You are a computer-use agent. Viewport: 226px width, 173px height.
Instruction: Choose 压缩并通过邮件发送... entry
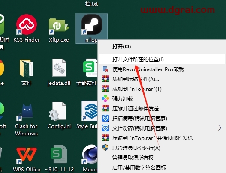coord(161,108)
